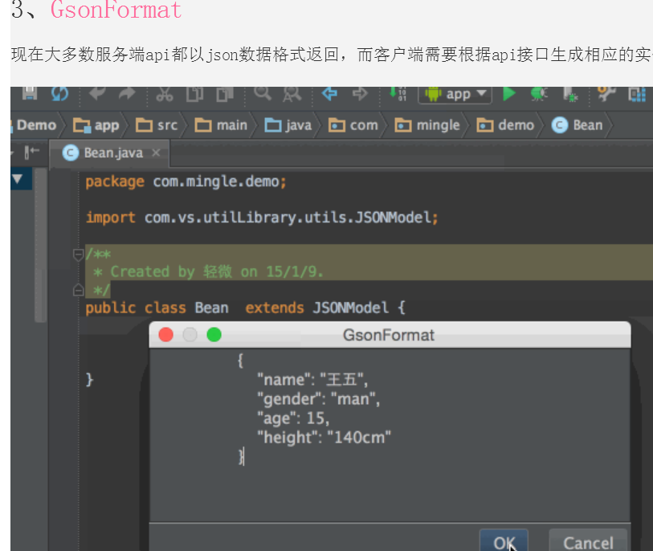Click the public class Bean declaration line
Screen dimensions: 653x551
pyautogui.click(x=245, y=308)
